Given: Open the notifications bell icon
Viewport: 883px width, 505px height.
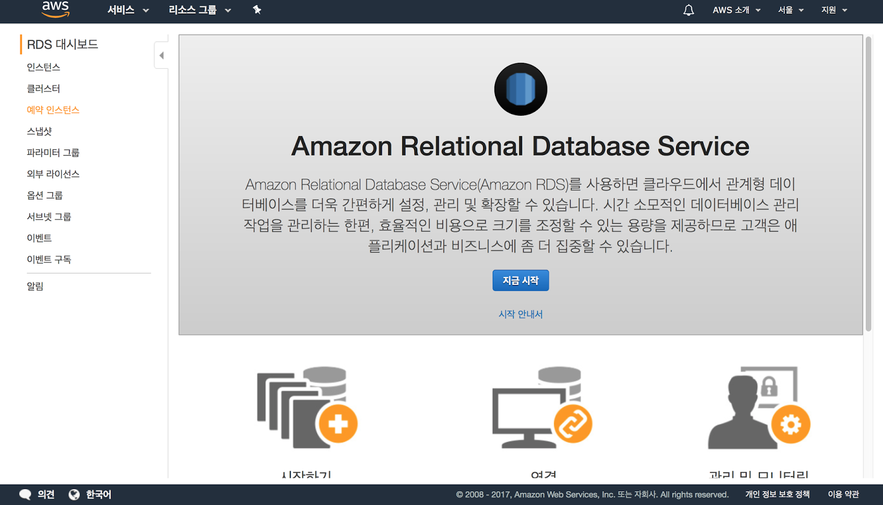Looking at the screenshot, I should 689,10.
